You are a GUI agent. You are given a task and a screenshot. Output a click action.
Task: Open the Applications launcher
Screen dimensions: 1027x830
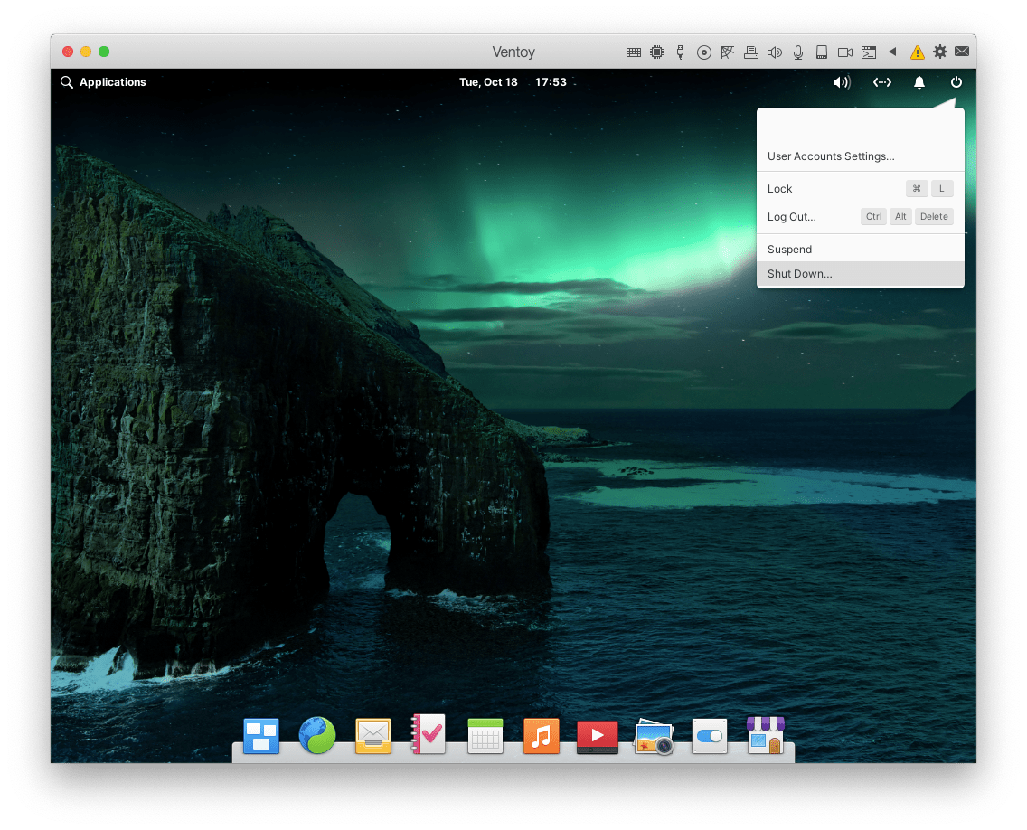103,82
